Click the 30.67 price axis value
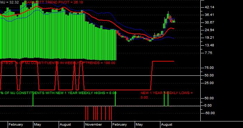The height and width of the screenshot is (128, 243). (209, 22)
